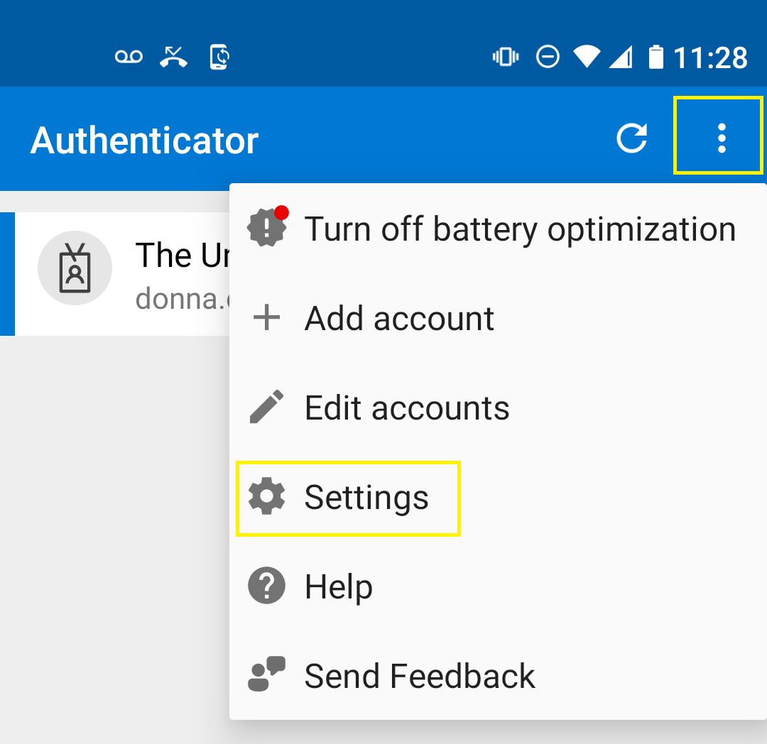Open "Settings" by its text label
This screenshot has width=767, height=744.
click(366, 498)
